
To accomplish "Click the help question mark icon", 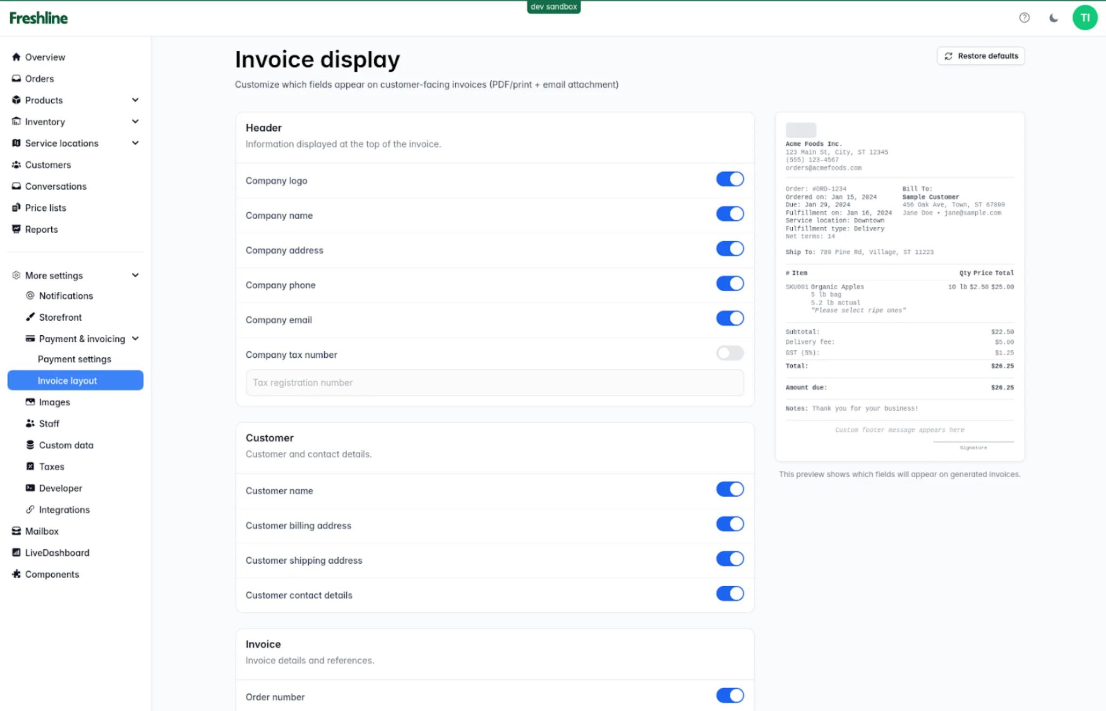I will point(1024,18).
